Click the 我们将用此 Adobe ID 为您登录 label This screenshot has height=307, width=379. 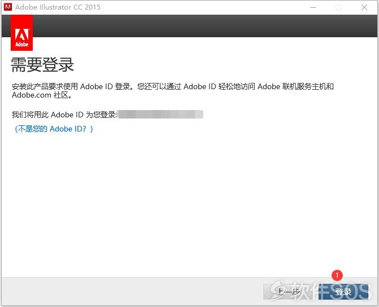coord(64,115)
